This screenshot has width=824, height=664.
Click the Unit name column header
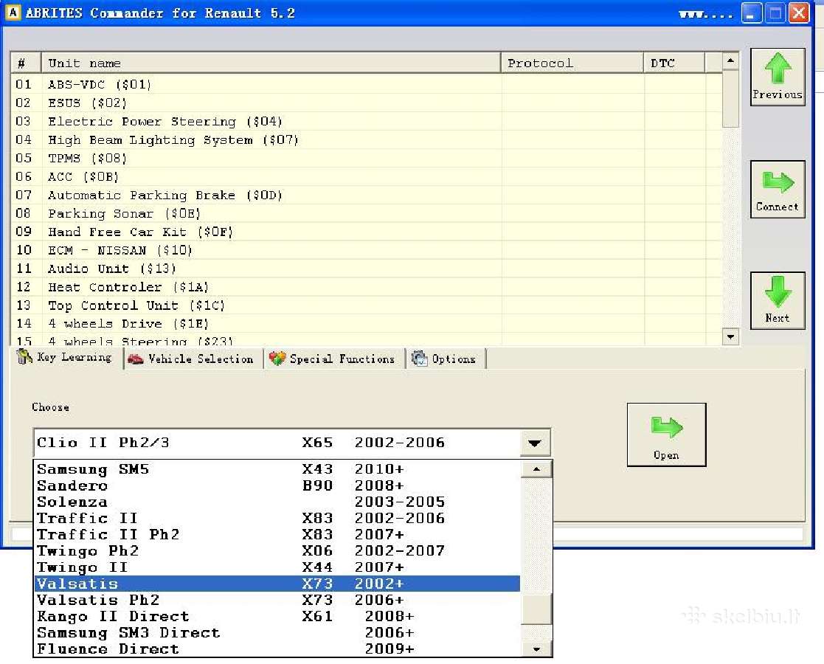click(271, 63)
